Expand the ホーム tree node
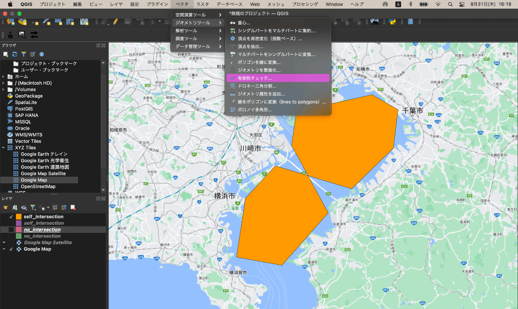Viewport: 518px width, 309px height. point(3,77)
